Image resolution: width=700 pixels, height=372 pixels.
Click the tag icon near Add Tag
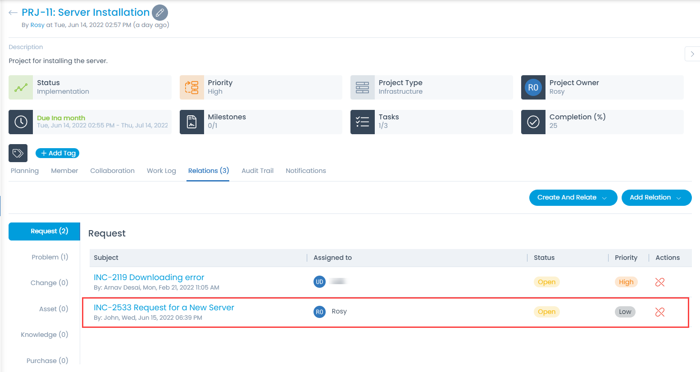click(x=18, y=153)
